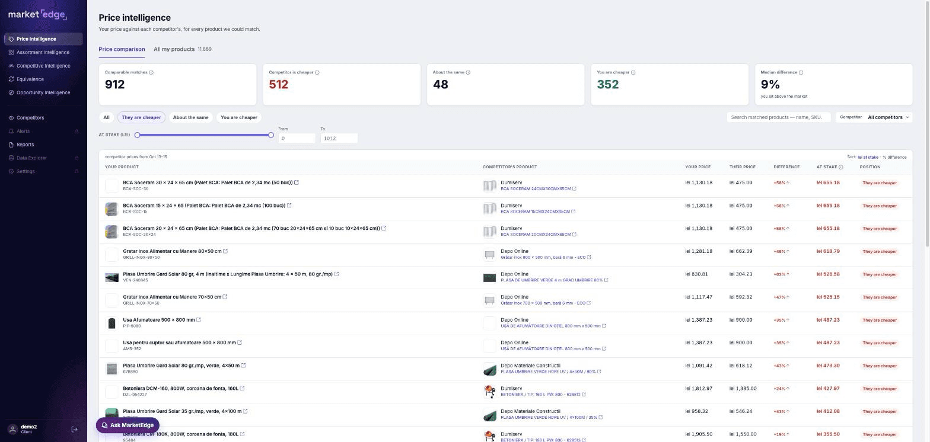Select the All filter chip
This screenshot has height=442, width=930.
point(106,117)
